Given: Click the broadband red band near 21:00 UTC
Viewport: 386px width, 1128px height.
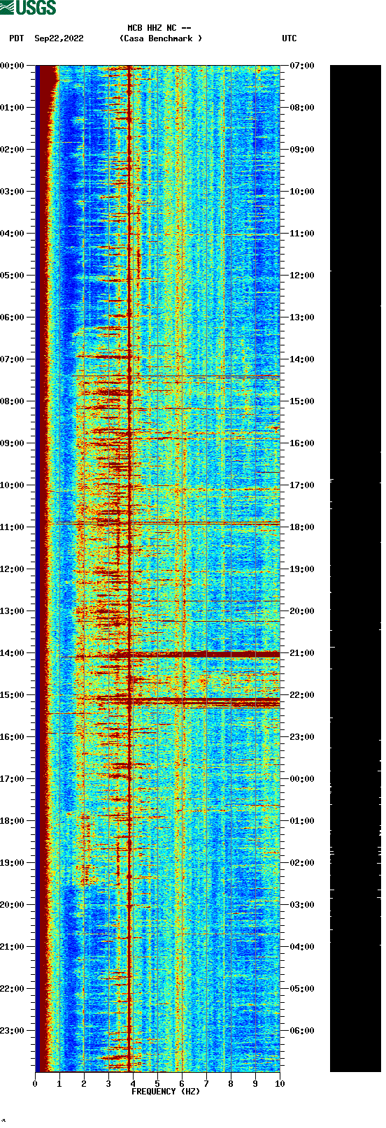Looking at the screenshot, I should click(194, 655).
